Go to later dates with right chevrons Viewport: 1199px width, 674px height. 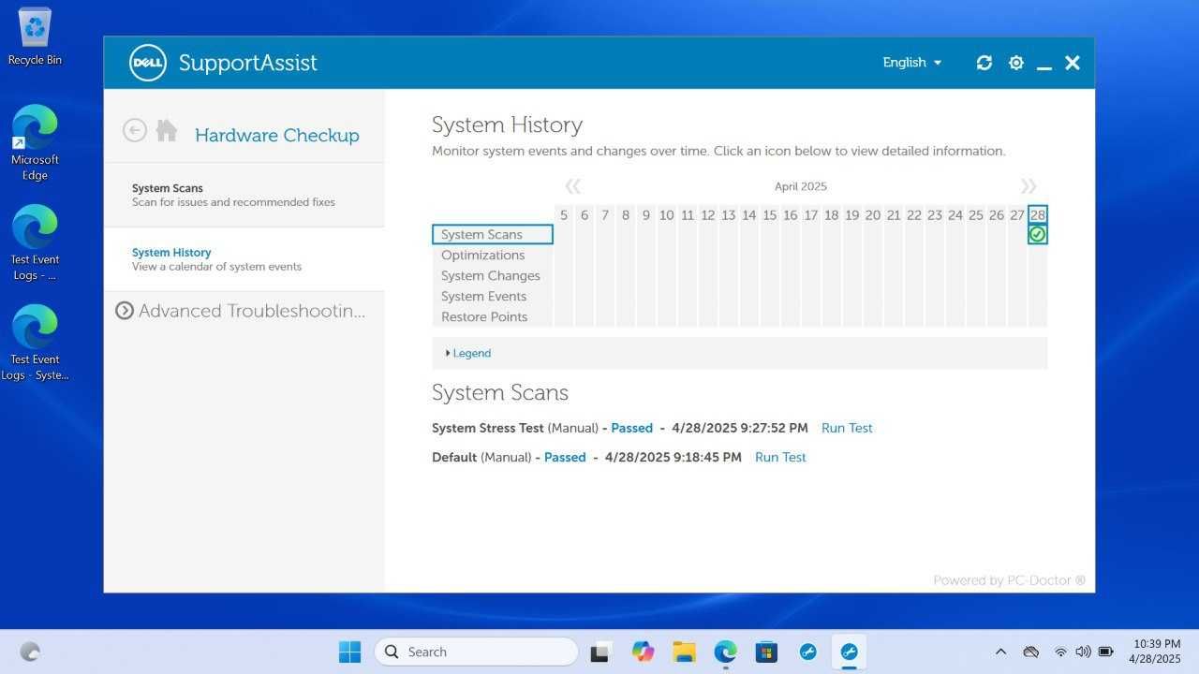pyautogui.click(x=1029, y=186)
